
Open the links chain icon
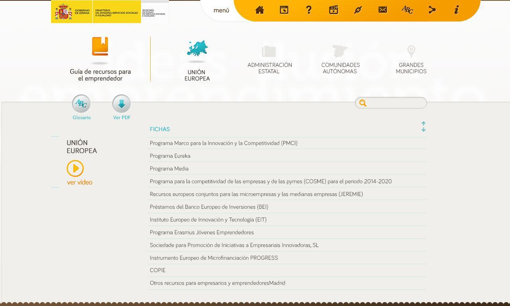click(x=358, y=10)
